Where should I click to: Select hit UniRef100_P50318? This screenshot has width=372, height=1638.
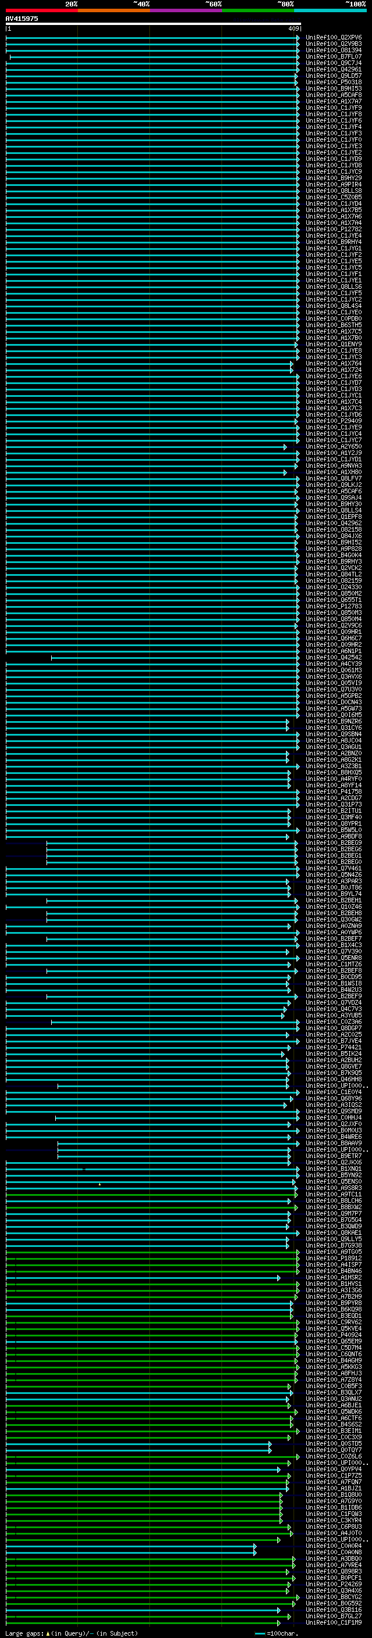tap(334, 82)
